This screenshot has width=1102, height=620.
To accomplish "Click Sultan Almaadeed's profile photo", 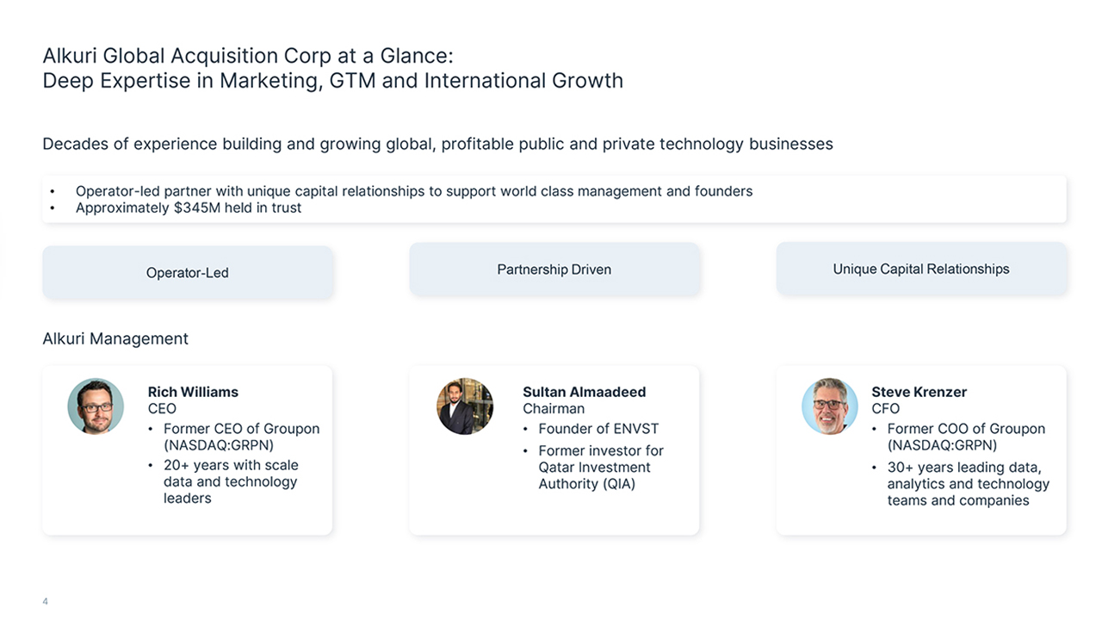I will (465, 406).
